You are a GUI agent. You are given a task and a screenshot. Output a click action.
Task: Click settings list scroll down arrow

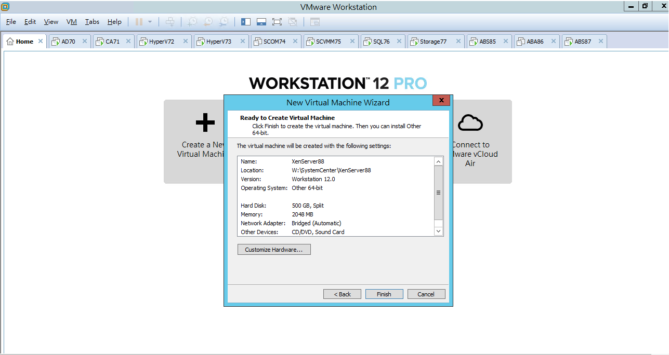point(439,231)
